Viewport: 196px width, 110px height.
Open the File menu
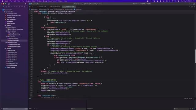(11, 1)
